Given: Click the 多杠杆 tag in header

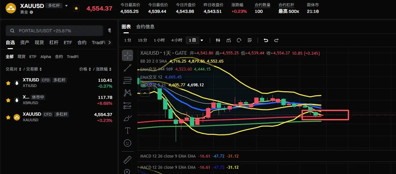Looking at the screenshot, I should tap(54, 6).
